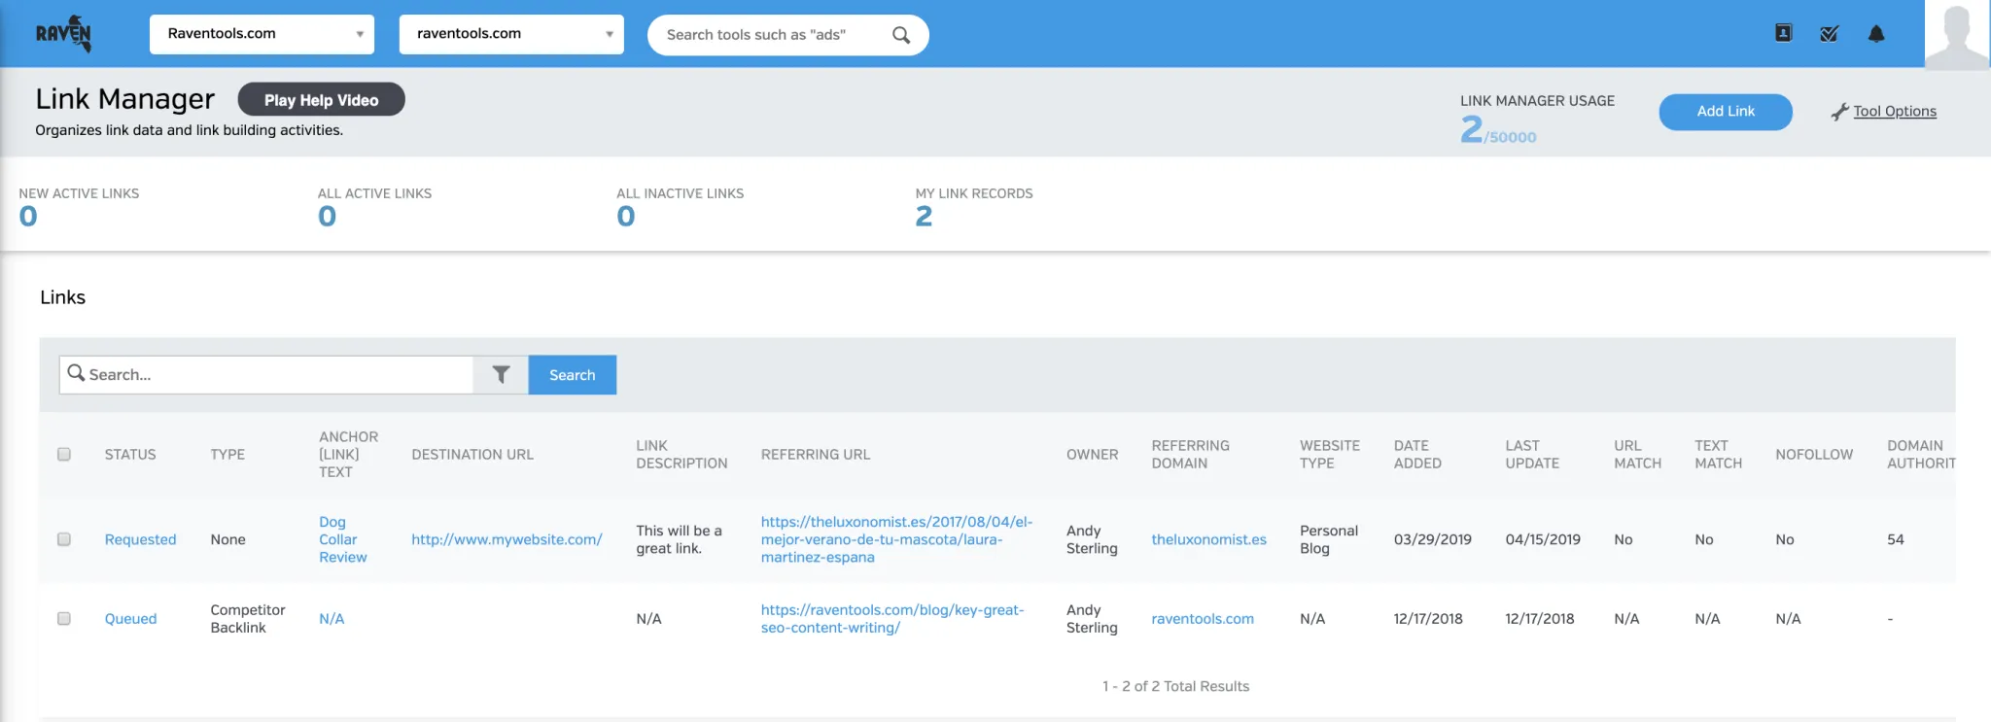Focus the links Search field
This screenshot has height=722, width=1991.
(266, 374)
